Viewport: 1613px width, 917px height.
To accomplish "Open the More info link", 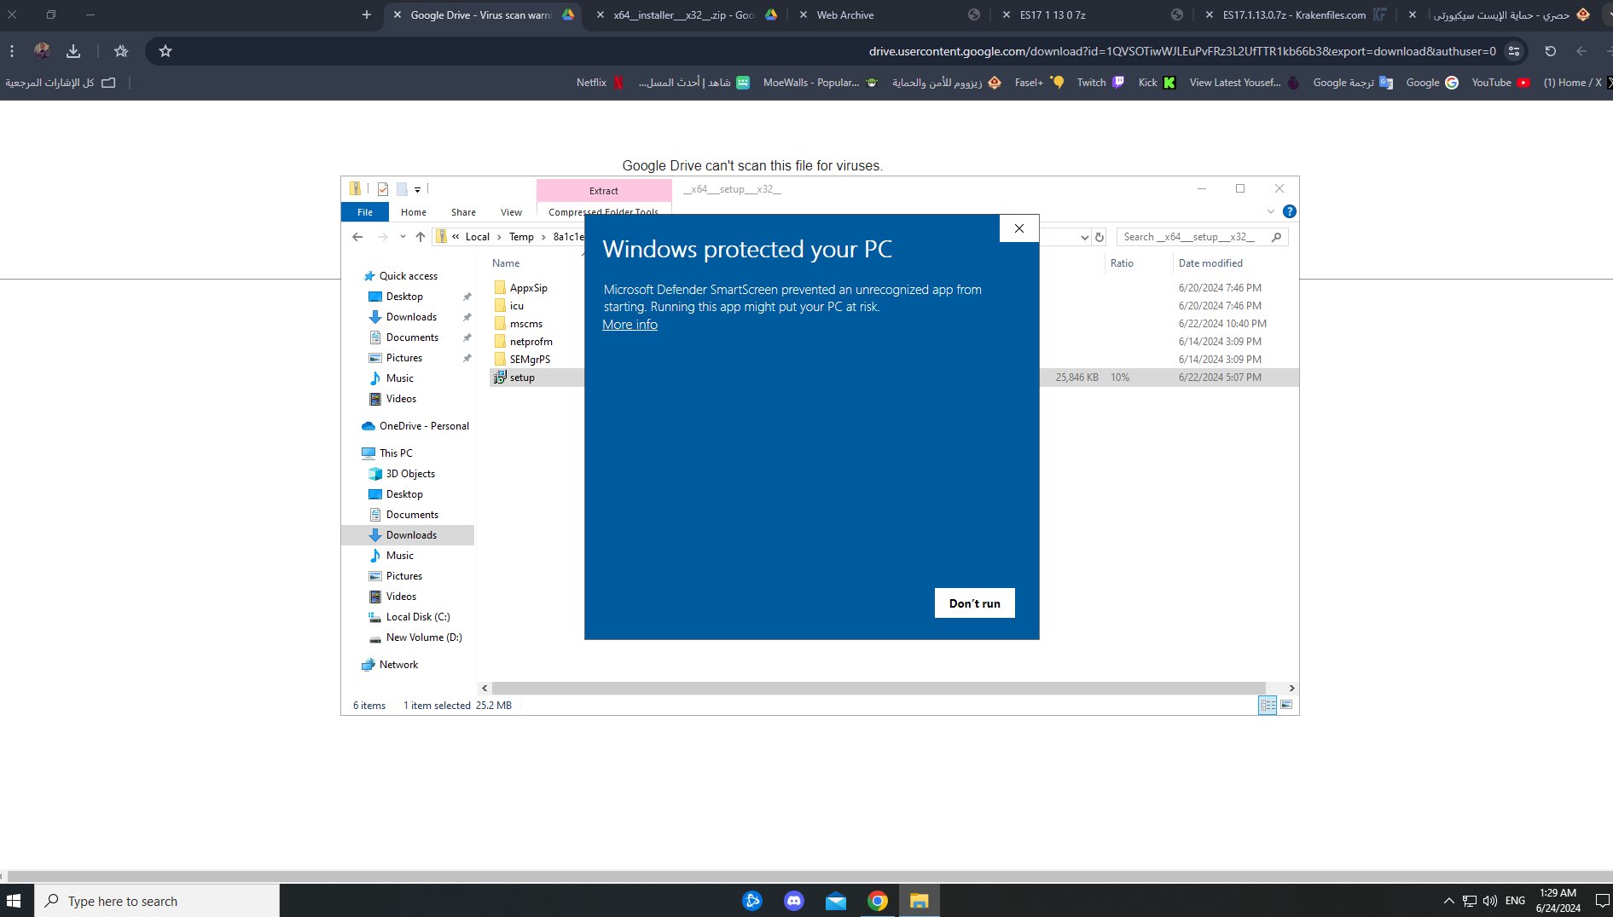I will point(630,325).
